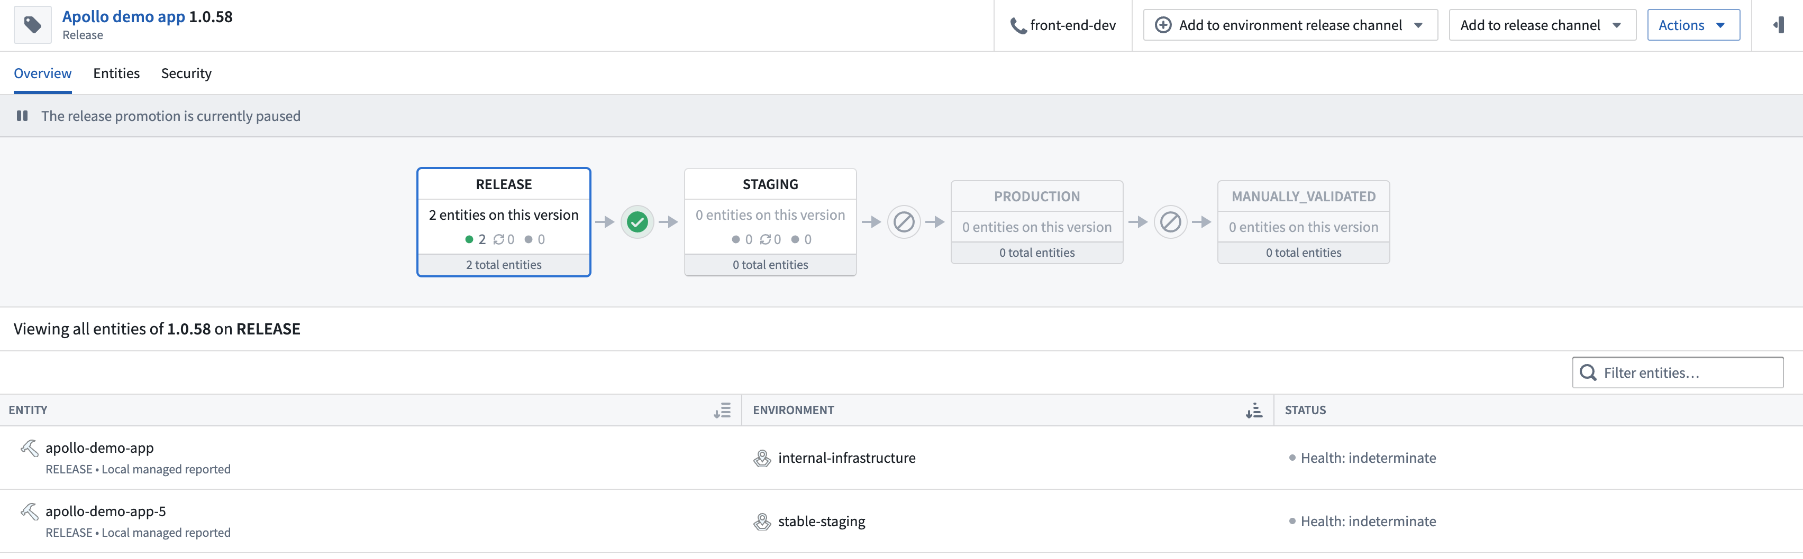Screen dimensions: 1803x559
Task: Click the internal-infrastructure environment name
Action: point(847,459)
